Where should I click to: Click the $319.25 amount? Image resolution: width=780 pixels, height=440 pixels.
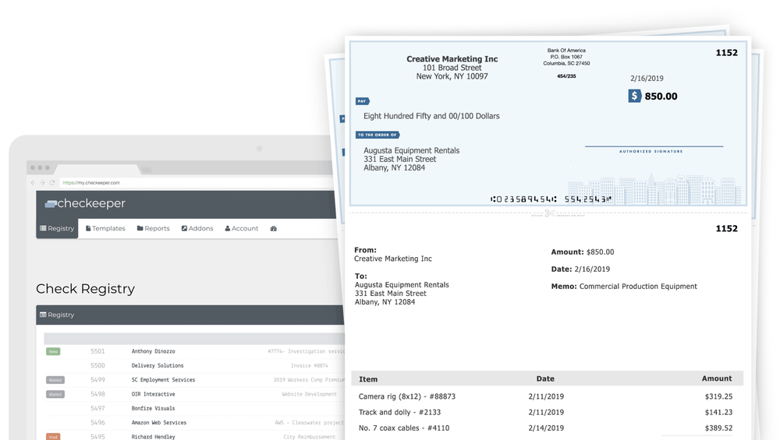[x=719, y=397]
